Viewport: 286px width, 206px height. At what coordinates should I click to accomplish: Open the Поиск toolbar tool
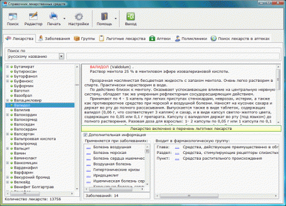pos(13,19)
